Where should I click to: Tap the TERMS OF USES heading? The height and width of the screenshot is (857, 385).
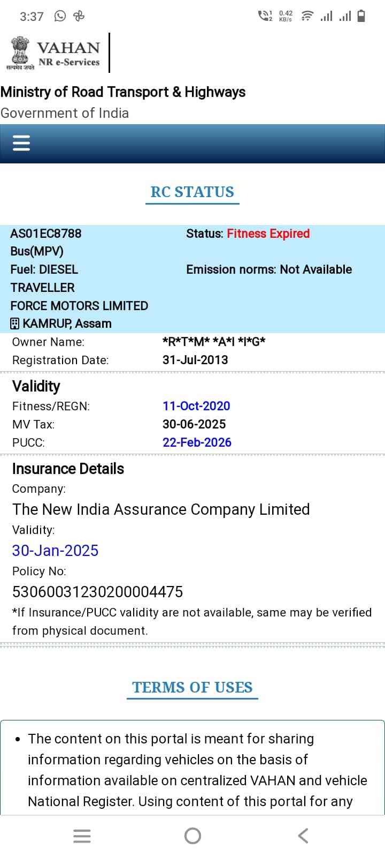192,687
